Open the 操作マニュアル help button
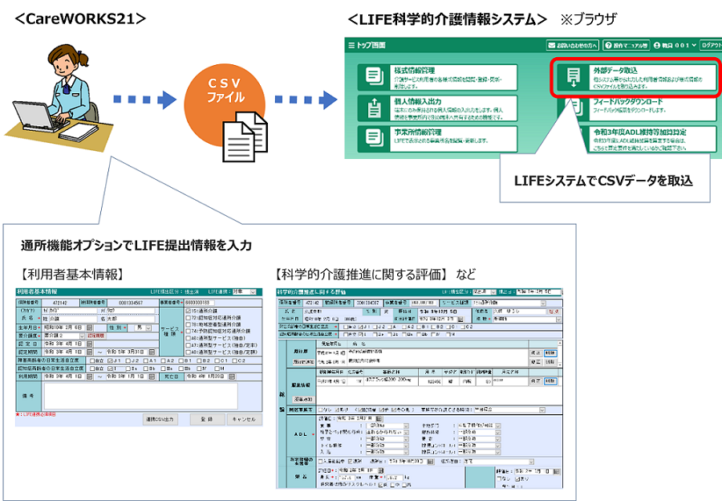 pyautogui.click(x=627, y=45)
